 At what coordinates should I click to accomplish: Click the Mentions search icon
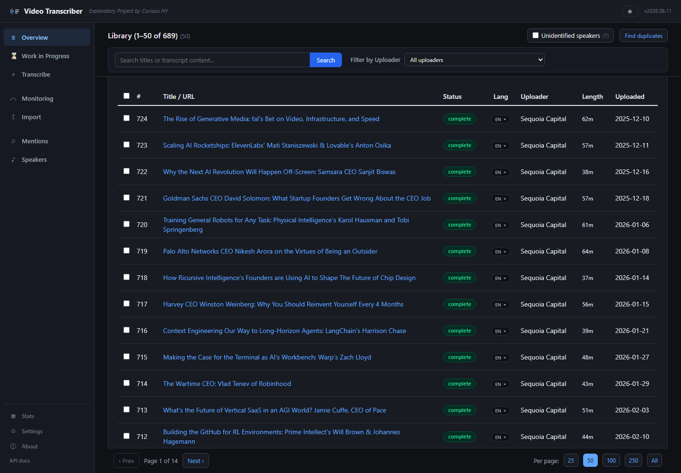pos(13,141)
